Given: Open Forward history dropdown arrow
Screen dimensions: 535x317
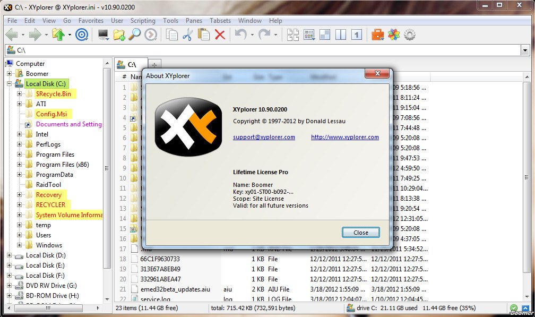Looking at the screenshot, I should (46, 35).
